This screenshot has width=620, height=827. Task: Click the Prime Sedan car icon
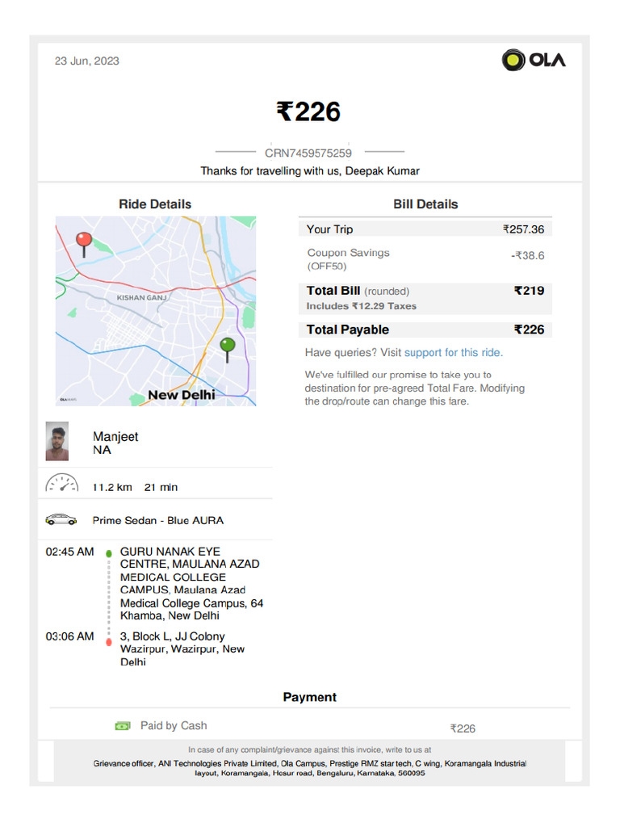pos(61,520)
